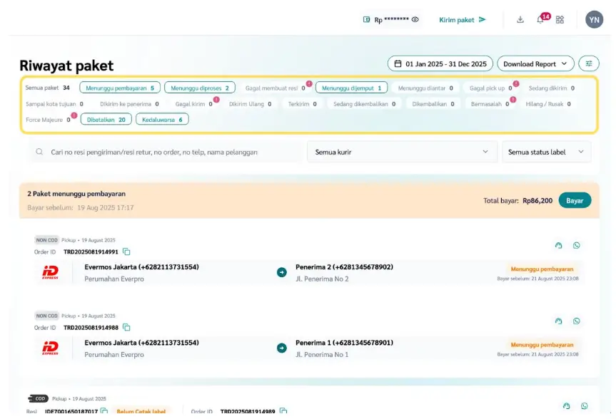Click the Bayar button
The height and width of the screenshot is (419, 616).
tap(575, 200)
